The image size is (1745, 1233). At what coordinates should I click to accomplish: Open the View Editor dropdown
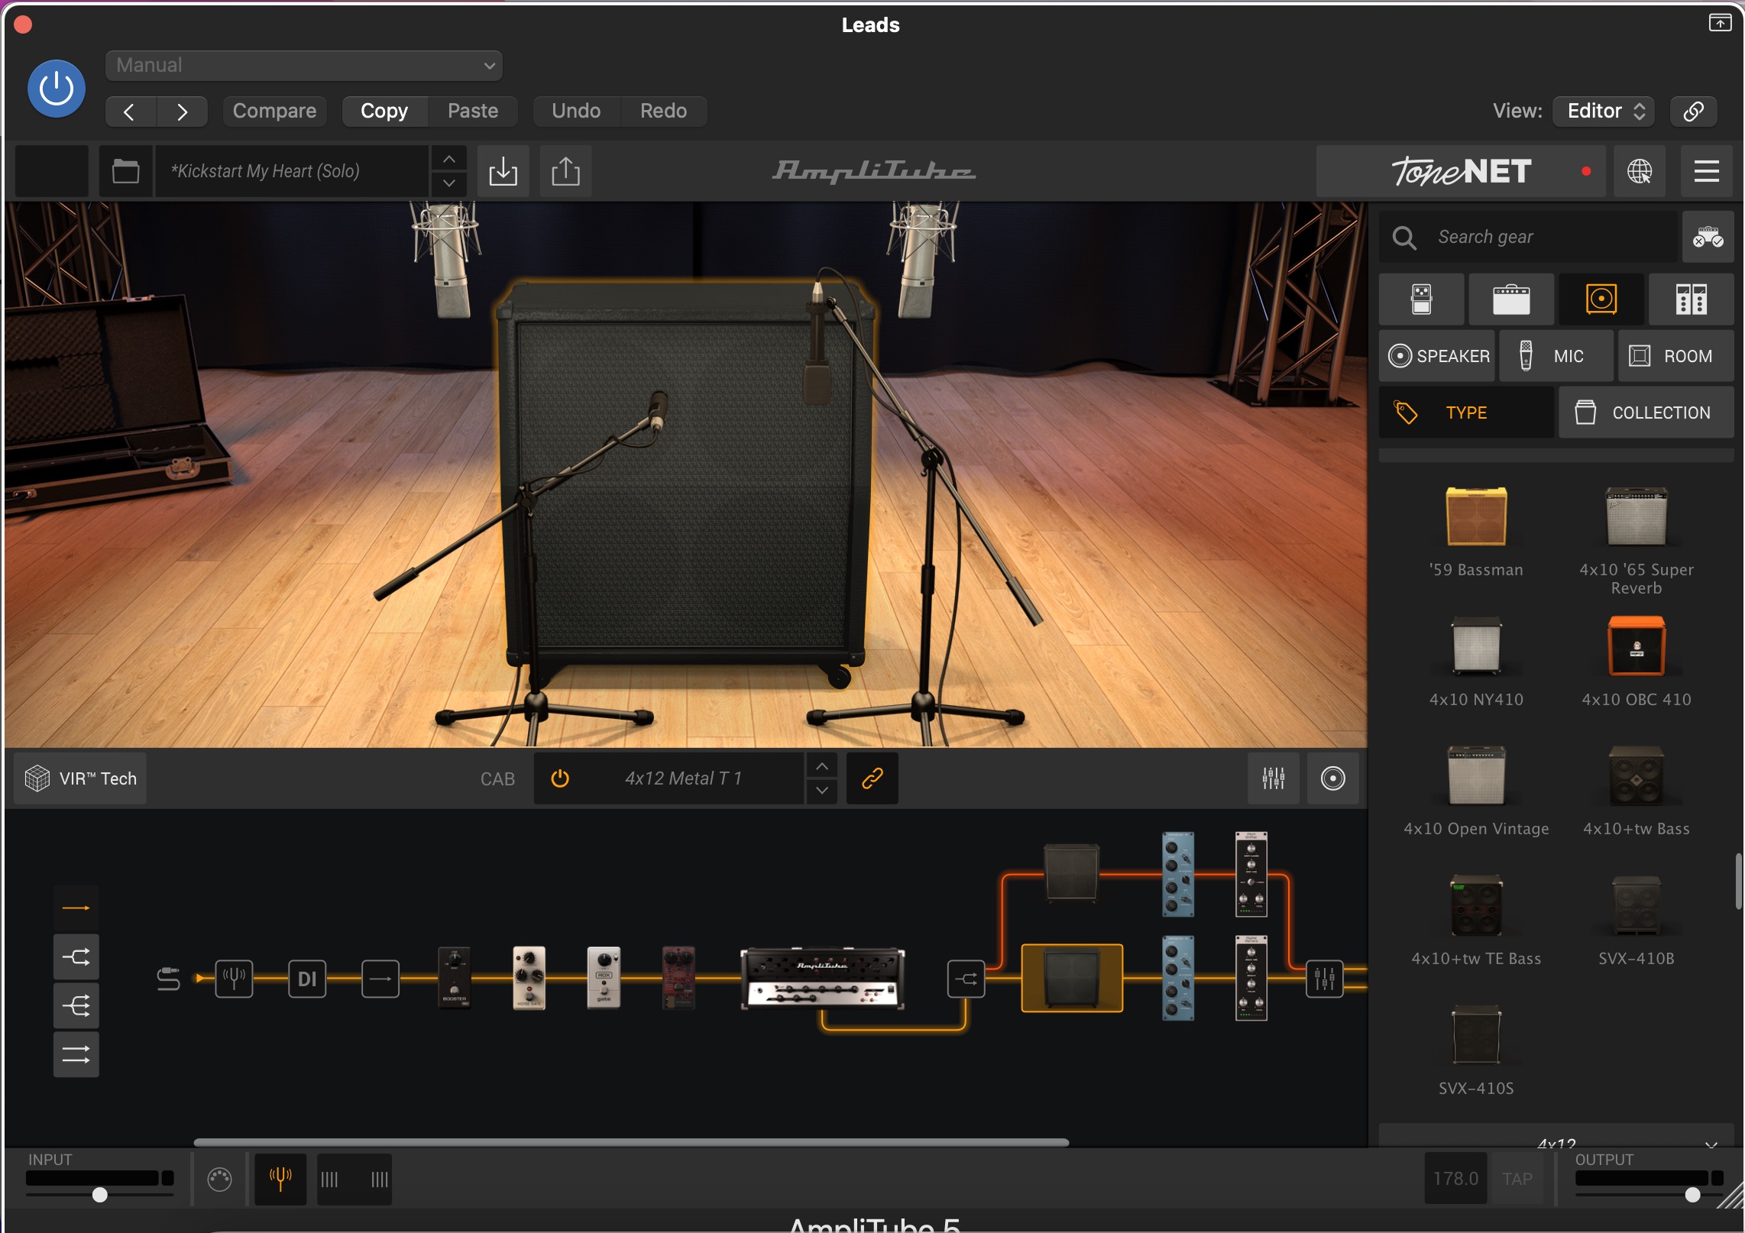[x=1604, y=112]
